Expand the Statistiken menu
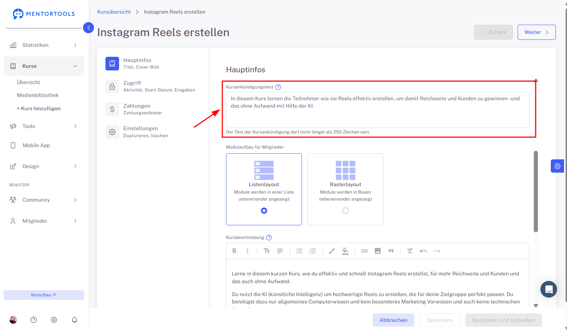The height and width of the screenshot is (330, 567). point(44,45)
